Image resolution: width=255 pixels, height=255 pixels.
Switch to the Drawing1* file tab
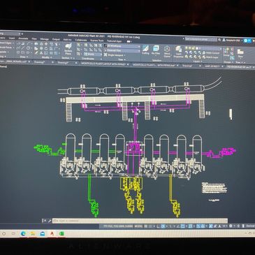(x=39, y=62)
